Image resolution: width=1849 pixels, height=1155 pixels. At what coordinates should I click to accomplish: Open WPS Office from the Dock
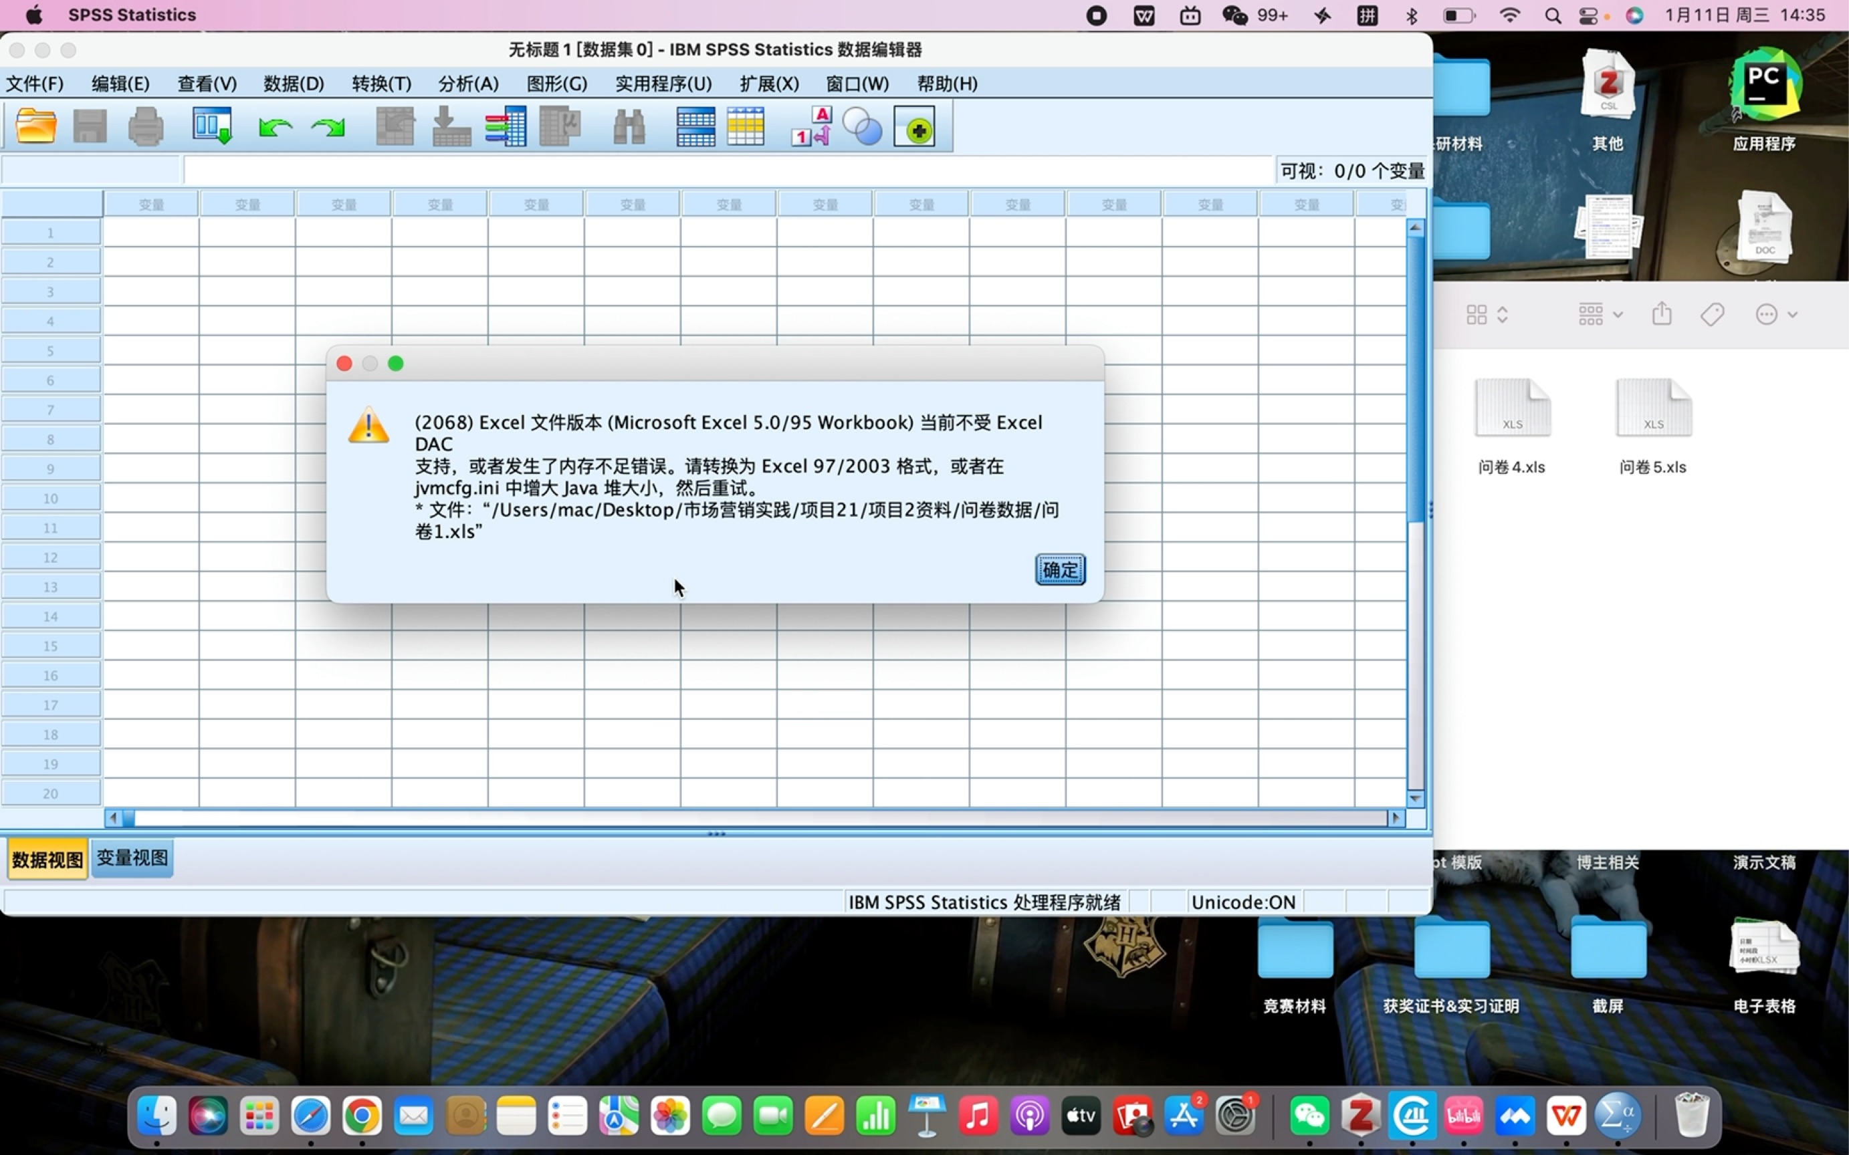(1566, 1116)
